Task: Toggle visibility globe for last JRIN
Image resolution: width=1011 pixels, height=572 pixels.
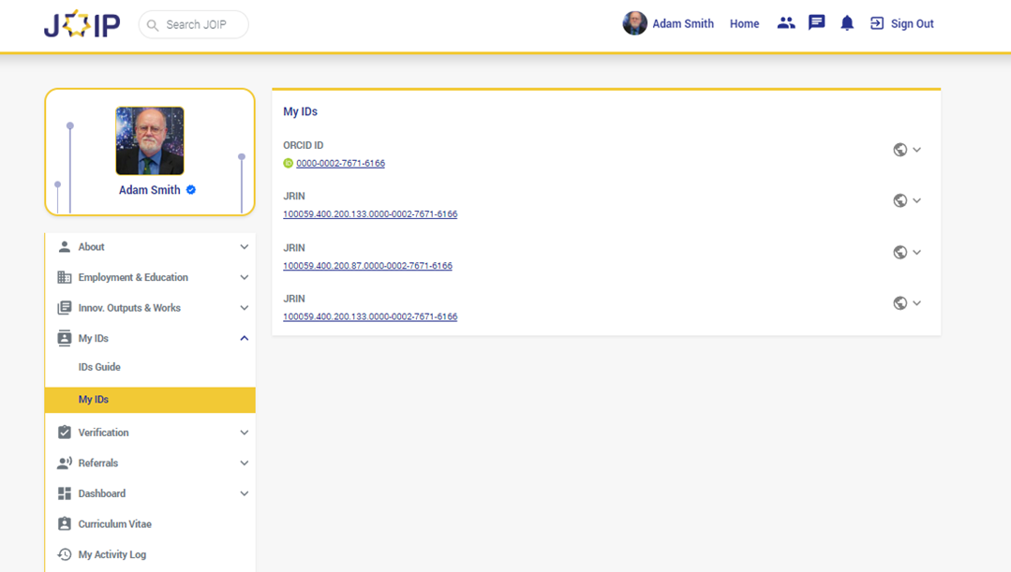Action: tap(899, 303)
